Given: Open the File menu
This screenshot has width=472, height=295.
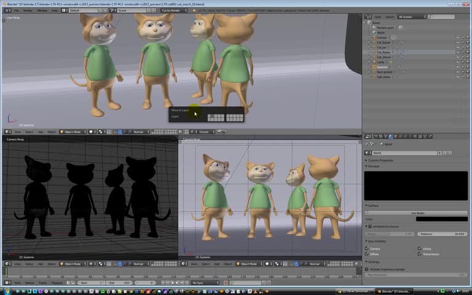Looking at the screenshot, I should (x=17, y=10).
